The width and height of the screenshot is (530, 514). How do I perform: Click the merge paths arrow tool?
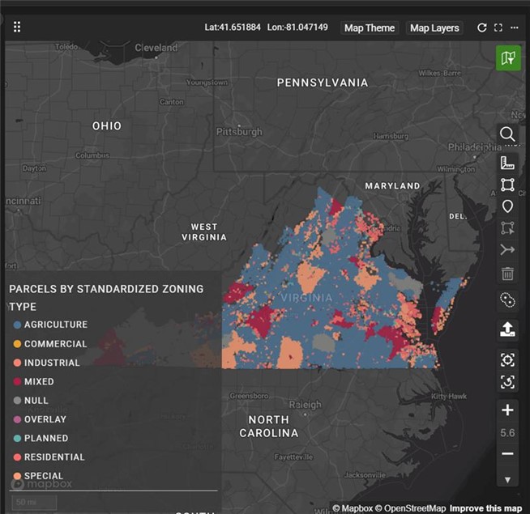point(507,250)
